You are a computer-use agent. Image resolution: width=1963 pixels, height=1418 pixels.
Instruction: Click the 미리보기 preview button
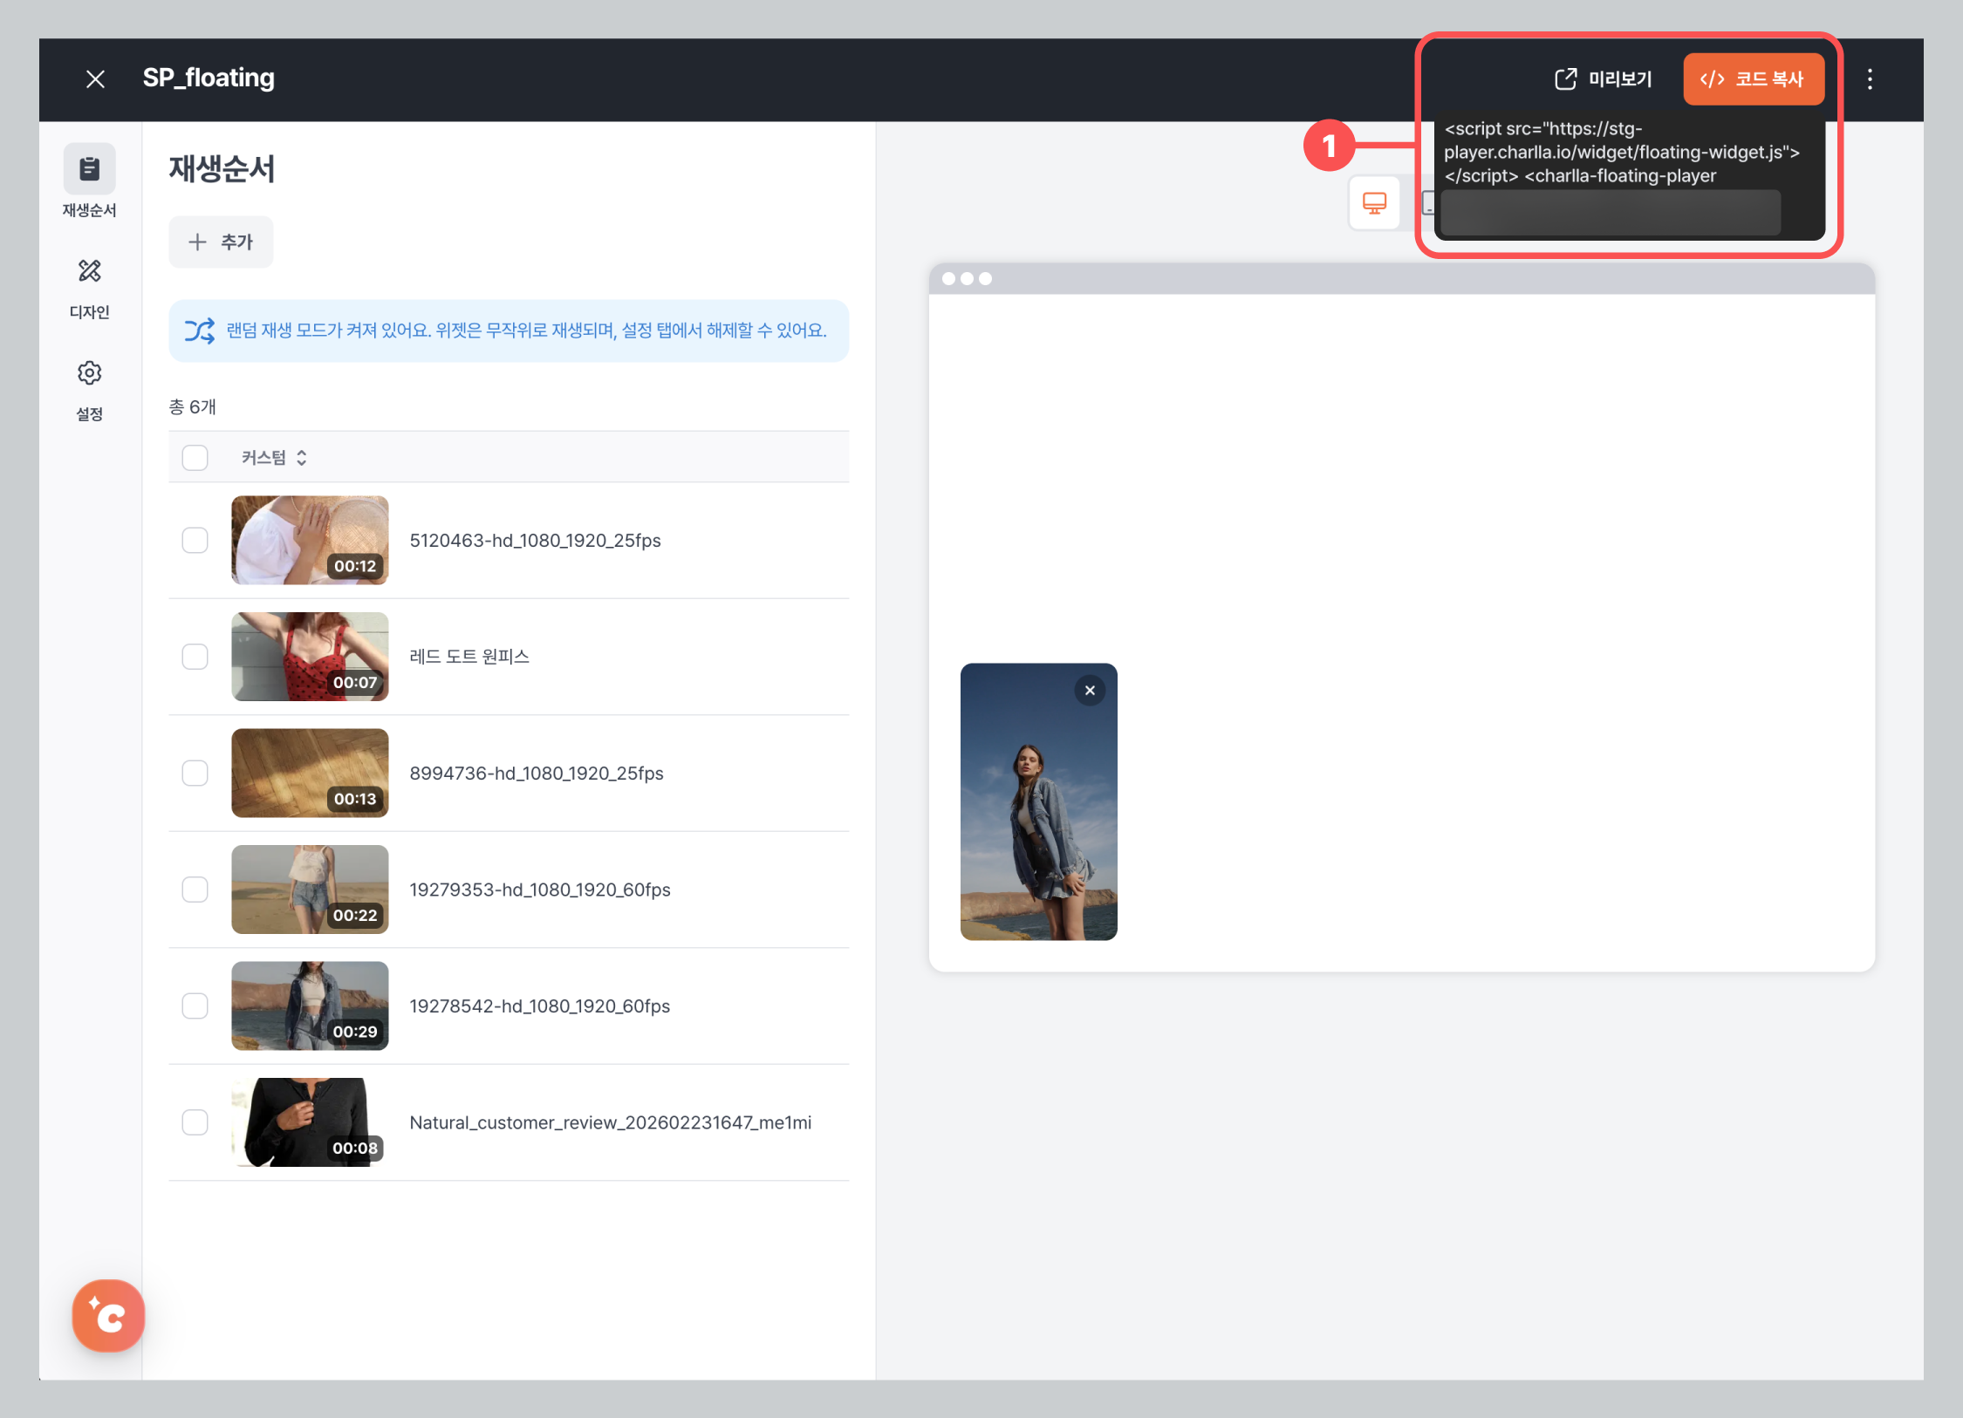click(x=1604, y=79)
